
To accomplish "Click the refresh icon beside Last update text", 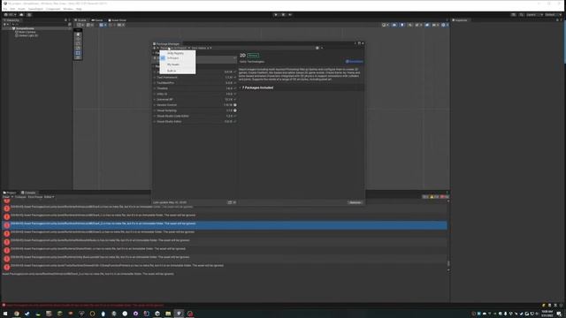I will pyautogui.click(x=230, y=202).
